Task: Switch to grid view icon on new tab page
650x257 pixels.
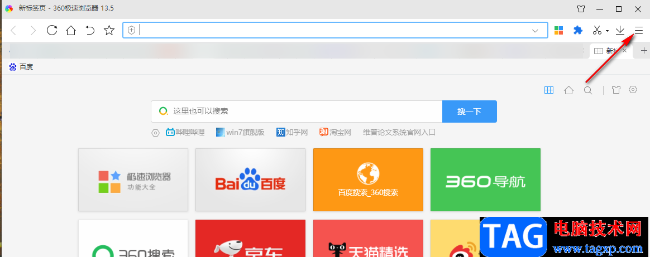Action: tap(549, 90)
